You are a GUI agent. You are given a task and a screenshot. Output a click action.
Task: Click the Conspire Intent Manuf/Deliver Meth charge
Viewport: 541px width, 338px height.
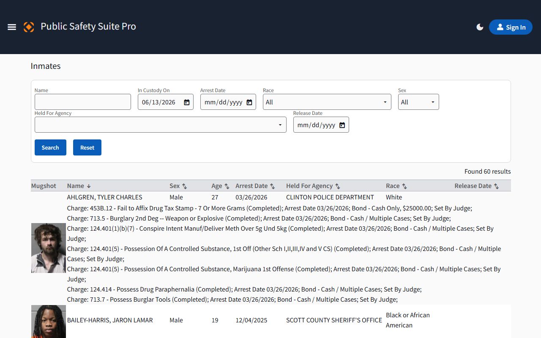(280, 234)
